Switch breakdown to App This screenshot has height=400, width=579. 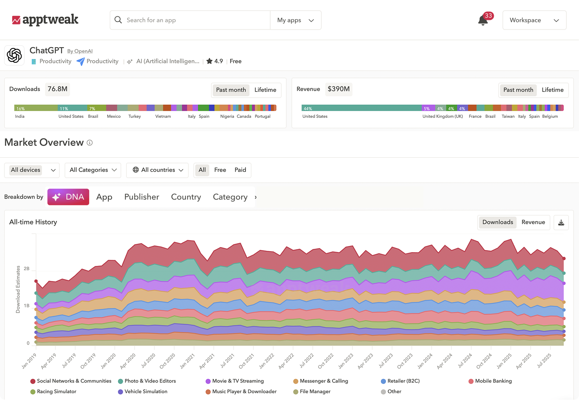(104, 197)
